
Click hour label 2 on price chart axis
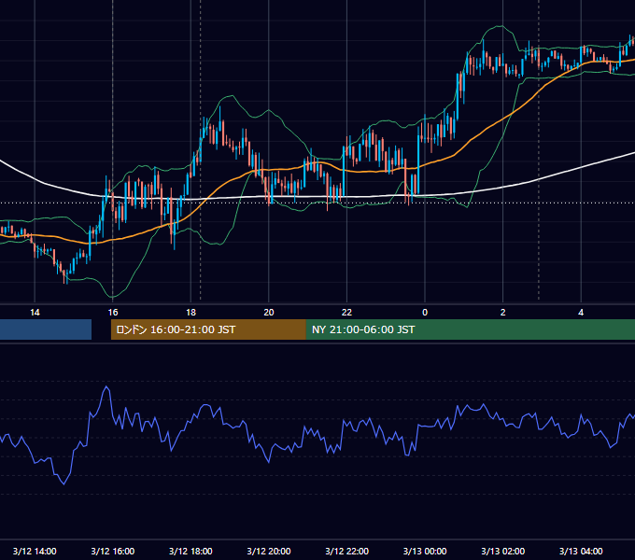(x=503, y=313)
